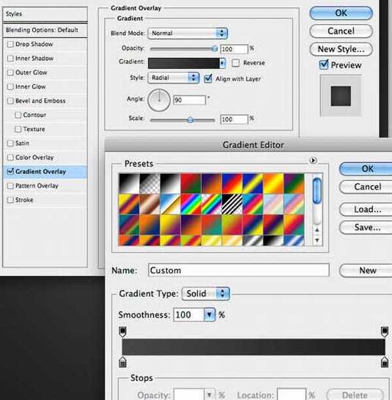Click the Angle dial control
The height and width of the screenshot is (400, 392).
pos(158,100)
